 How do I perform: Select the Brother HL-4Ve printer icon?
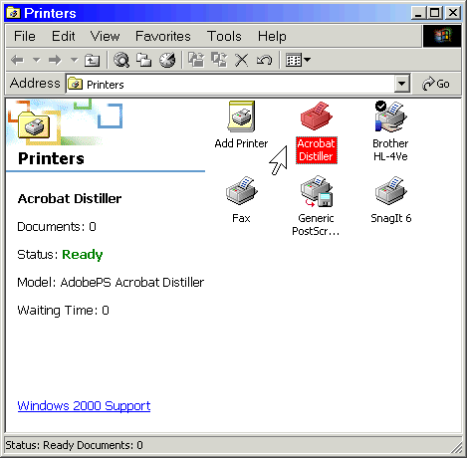tap(390, 116)
